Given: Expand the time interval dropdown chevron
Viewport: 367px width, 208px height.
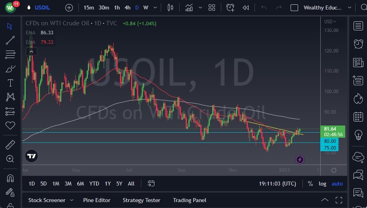Looking at the screenshot, I should (x=155, y=7).
